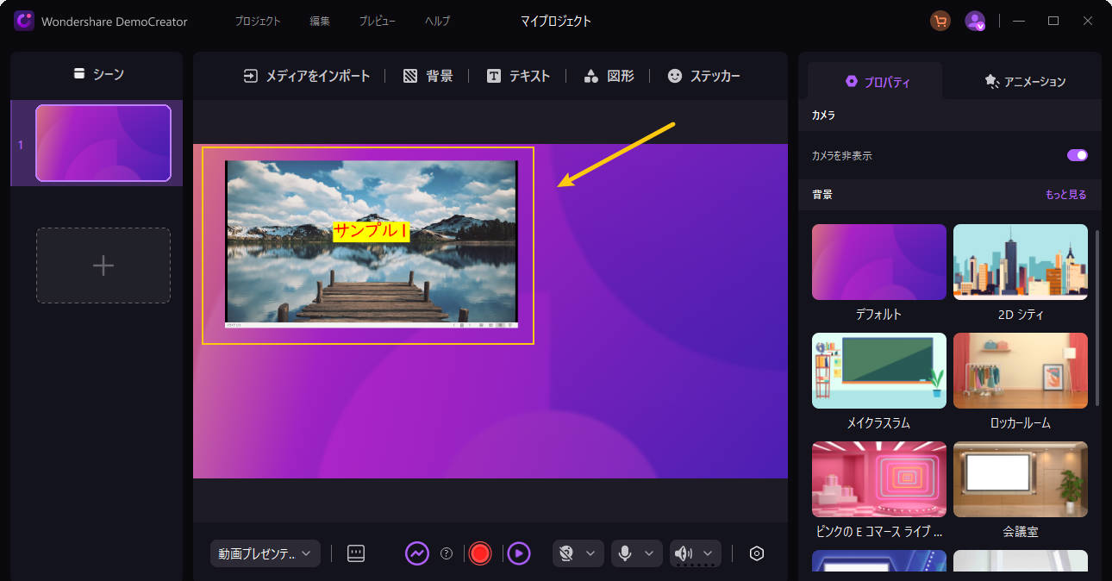Open the 編集 menu
1112x581 pixels.
point(320,21)
